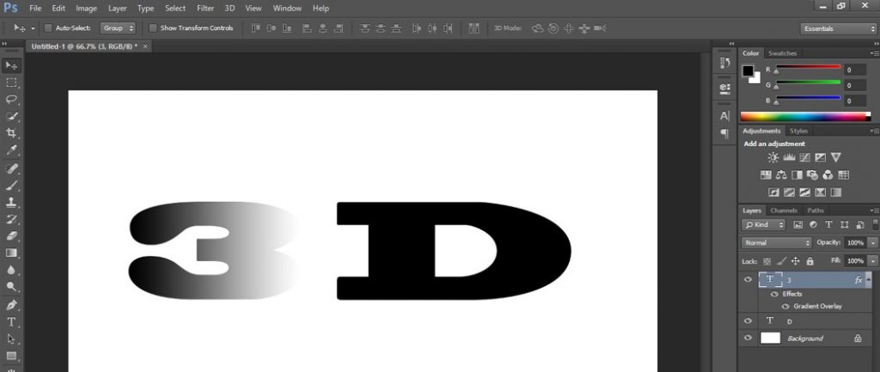
Task: Switch to the Channels tab
Action: tap(784, 210)
